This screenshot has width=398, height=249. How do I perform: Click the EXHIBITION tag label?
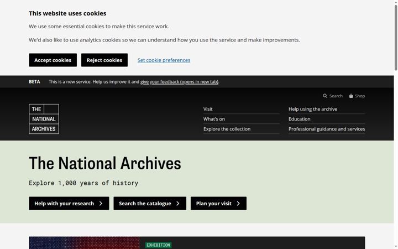(x=158, y=245)
